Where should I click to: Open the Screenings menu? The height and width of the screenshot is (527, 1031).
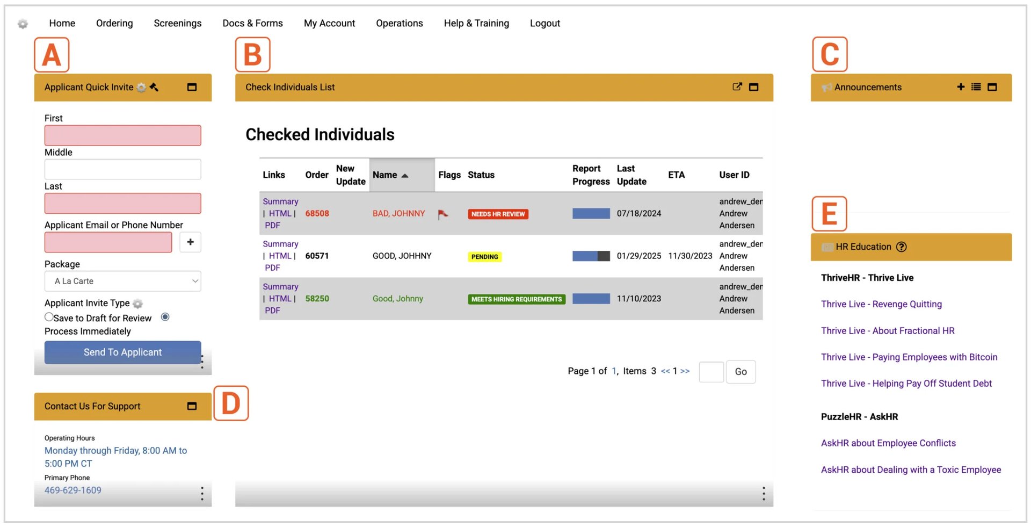point(178,23)
